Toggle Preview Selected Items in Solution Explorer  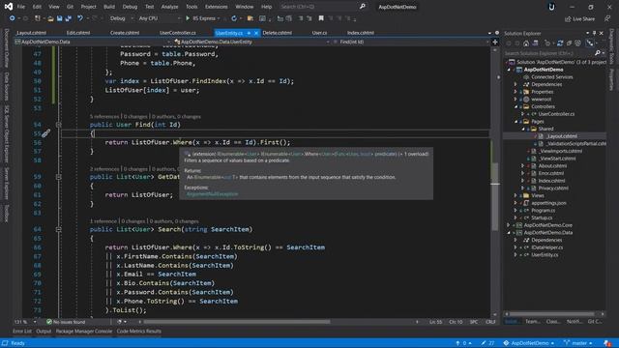[589, 43]
